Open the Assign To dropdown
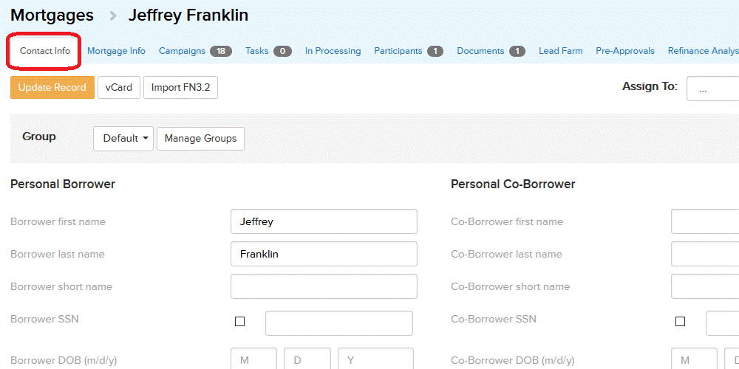 click(x=712, y=89)
